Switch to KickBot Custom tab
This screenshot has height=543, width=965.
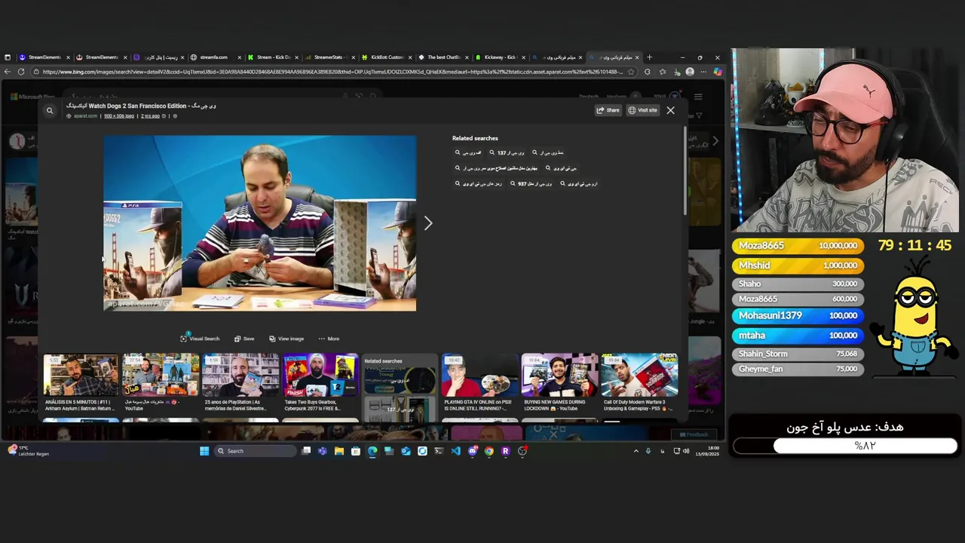click(x=386, y=57)
